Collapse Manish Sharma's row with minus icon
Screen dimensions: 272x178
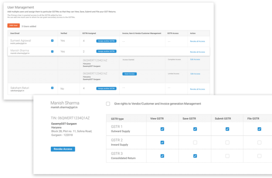point(52,52)
